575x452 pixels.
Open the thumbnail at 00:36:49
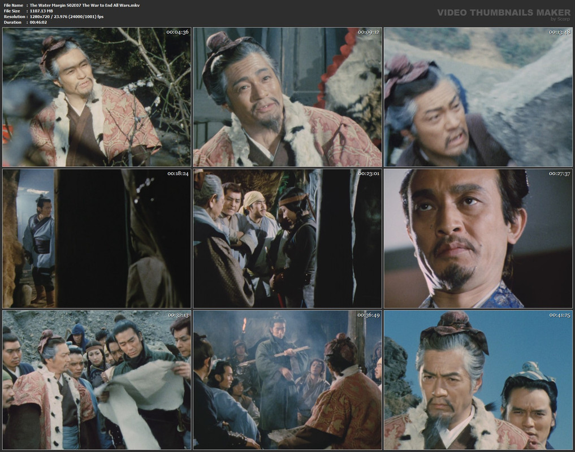[287, 380]
